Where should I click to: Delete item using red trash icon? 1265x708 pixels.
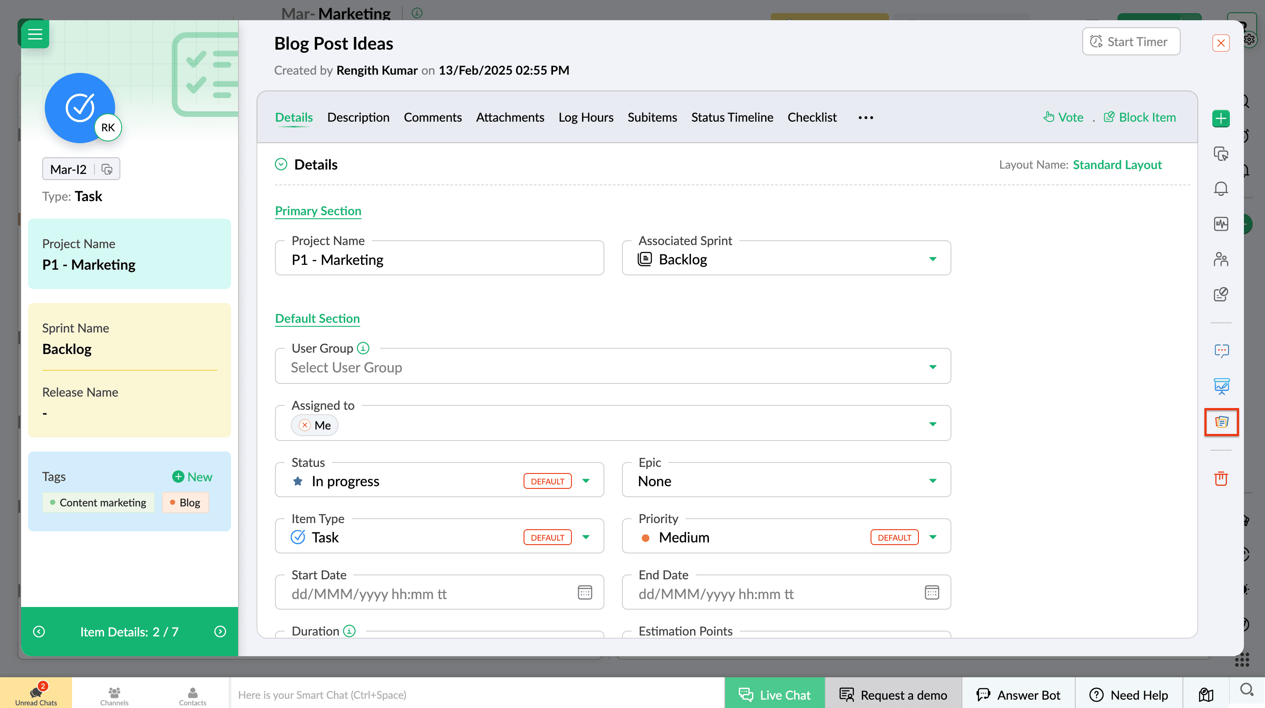(1220, 478)
